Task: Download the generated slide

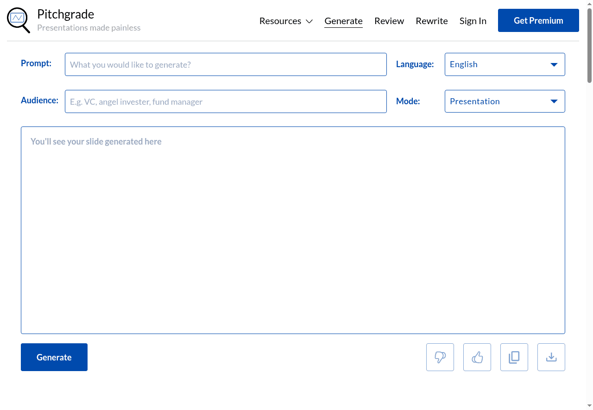Action: point(551,357)
